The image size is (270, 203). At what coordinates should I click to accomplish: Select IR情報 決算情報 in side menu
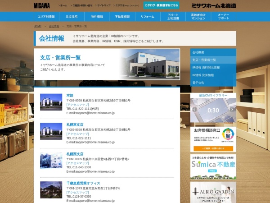(x=213, y=75)
